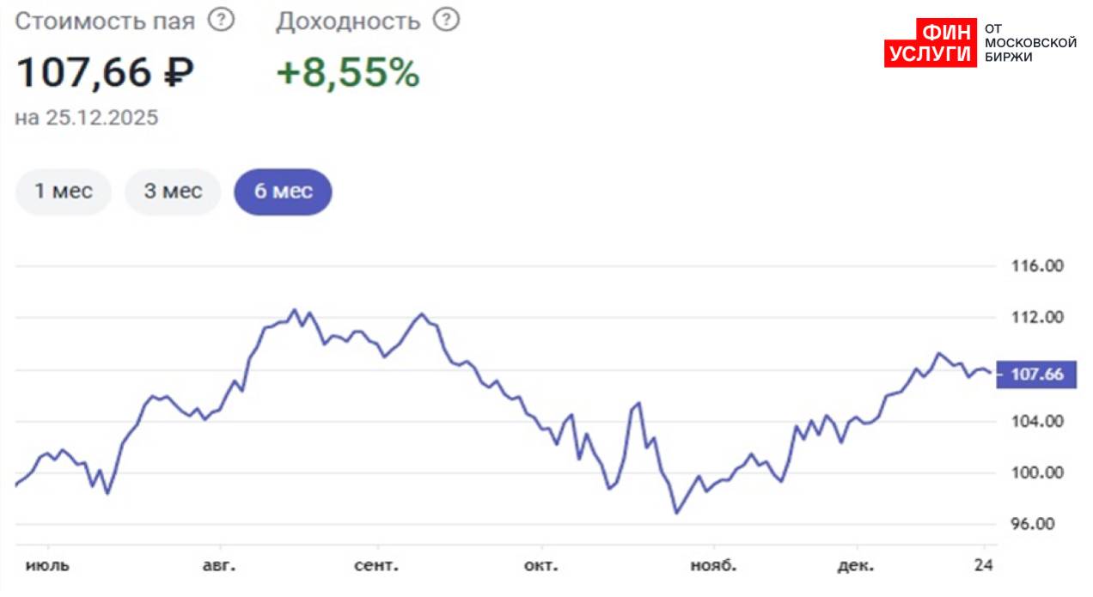
Task: Click the 107,66 ₽ share price
Action: [x=105, y=73]
